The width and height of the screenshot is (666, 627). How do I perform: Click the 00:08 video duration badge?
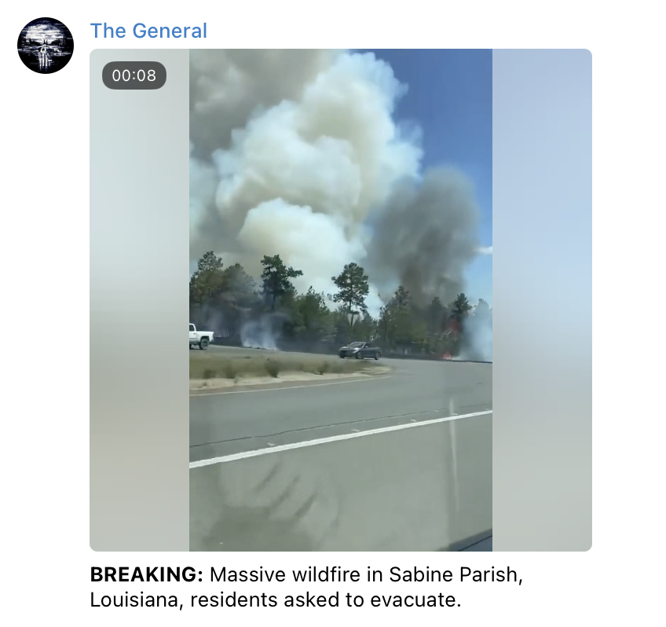pos(134,75)
